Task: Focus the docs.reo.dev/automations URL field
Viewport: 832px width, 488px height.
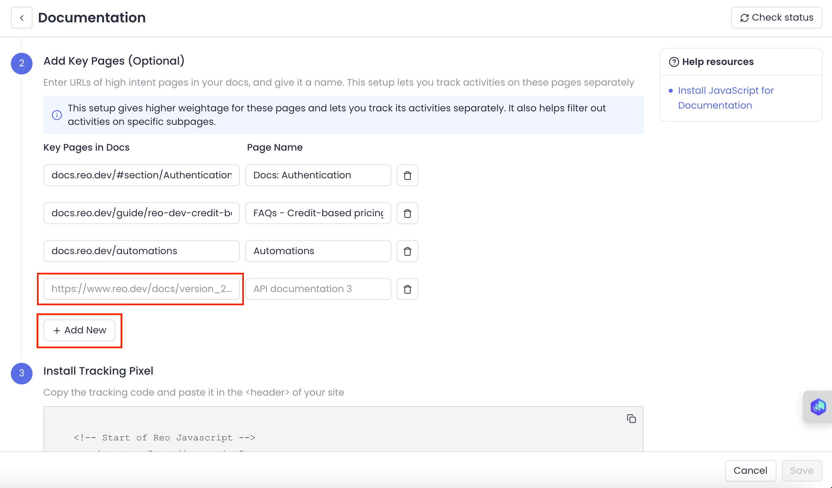Action: [141, 251]
